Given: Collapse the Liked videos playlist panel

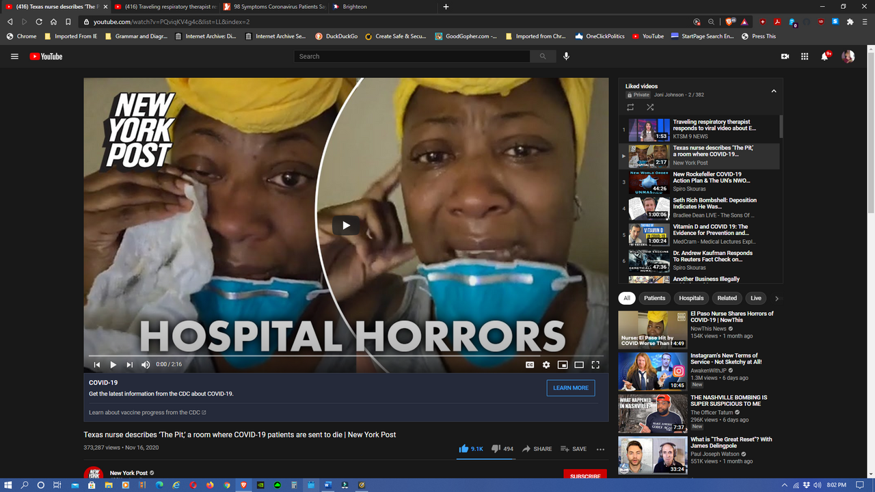Looking at the screenshot, I should coord(774,91).
